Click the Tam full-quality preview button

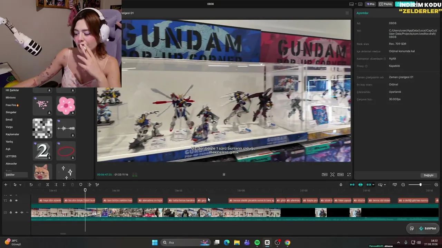325,175
